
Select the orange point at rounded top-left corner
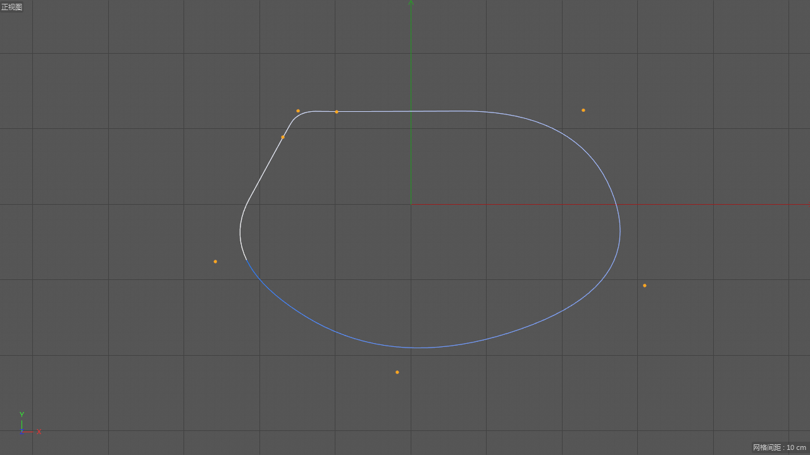pos(298,111)
